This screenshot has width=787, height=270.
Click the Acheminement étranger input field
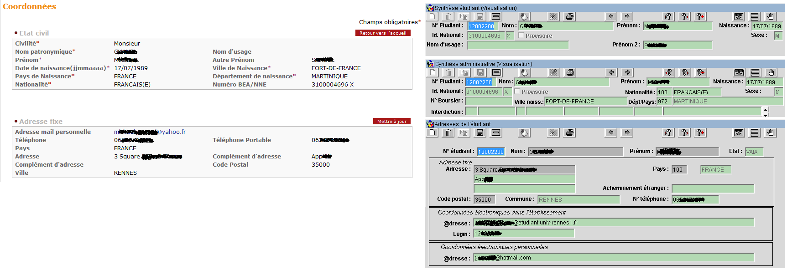tap(712, 188)
